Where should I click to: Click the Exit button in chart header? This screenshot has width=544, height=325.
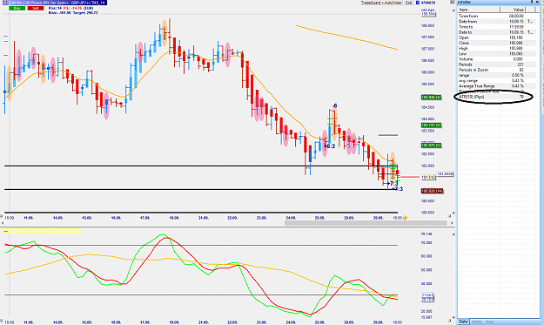pyautogui.click(x=409, y=3)
